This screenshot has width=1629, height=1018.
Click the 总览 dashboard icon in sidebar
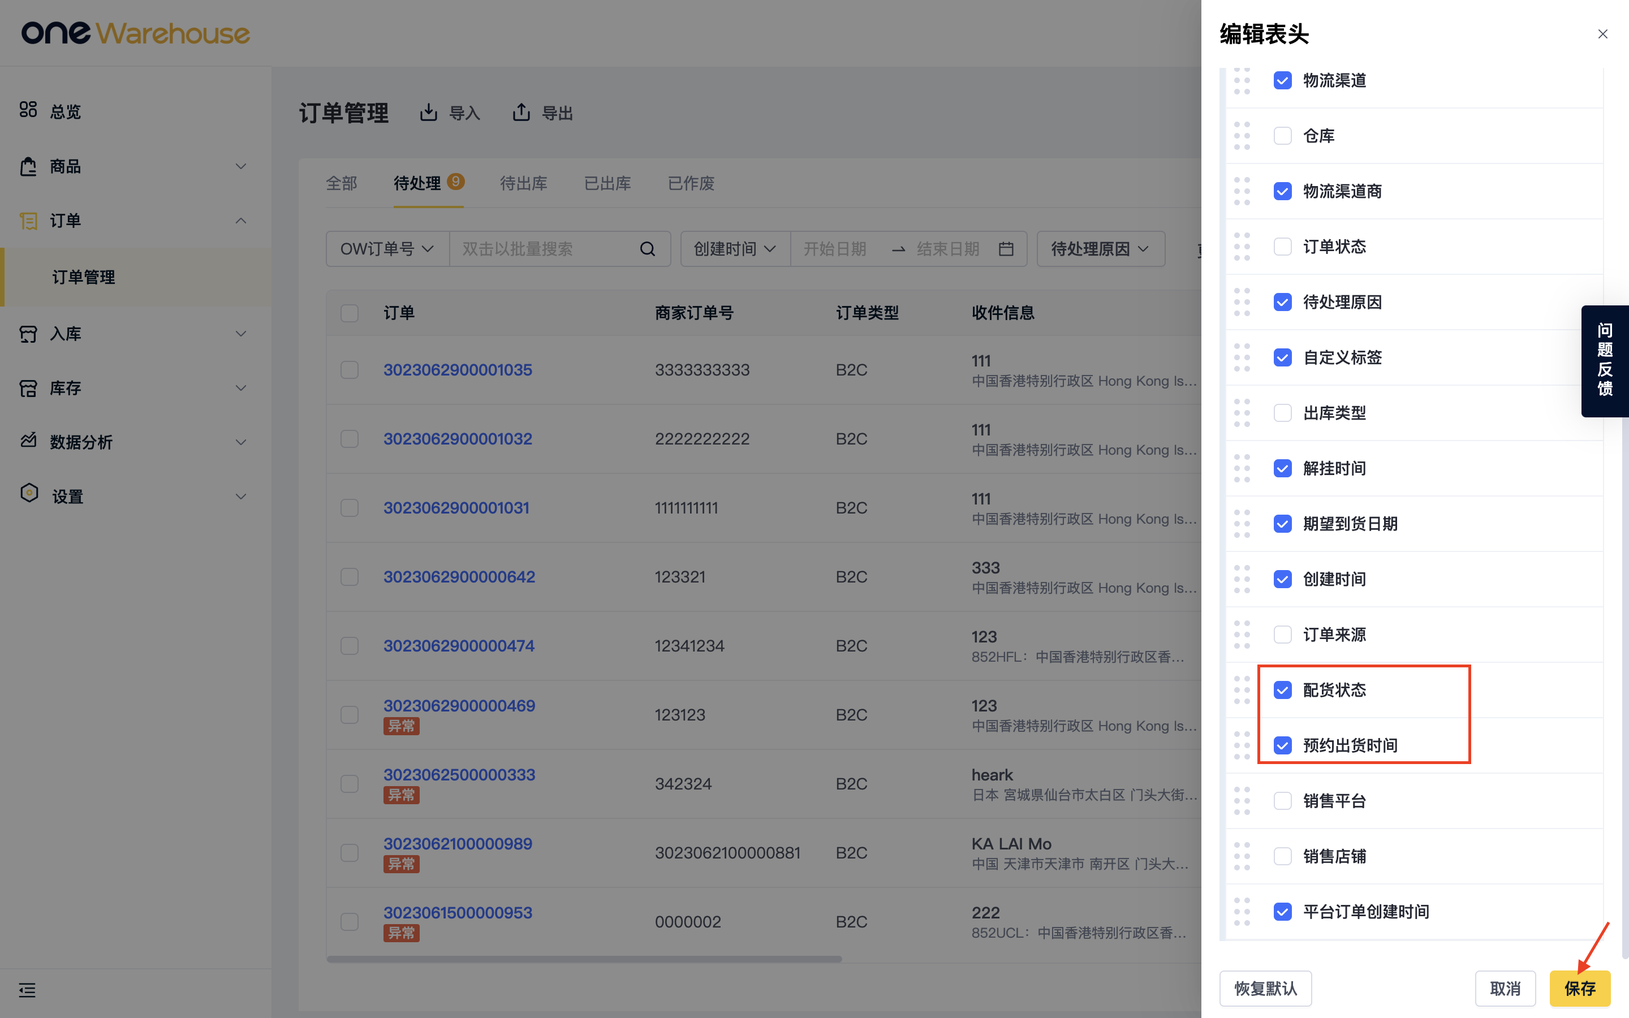(x=28, y=110)
